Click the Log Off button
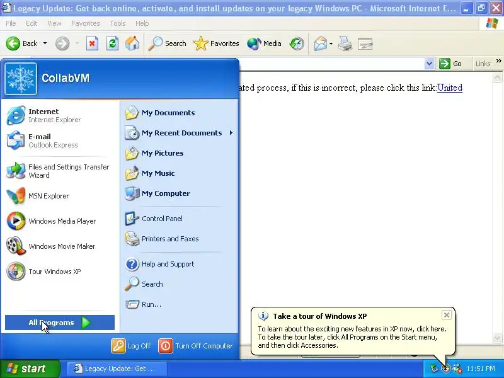Viewport: 504px width, 378px height. coord(131,346)
